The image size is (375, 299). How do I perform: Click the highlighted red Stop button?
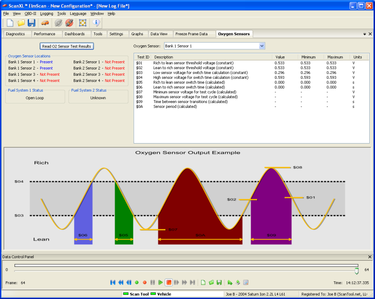(169, 283)
